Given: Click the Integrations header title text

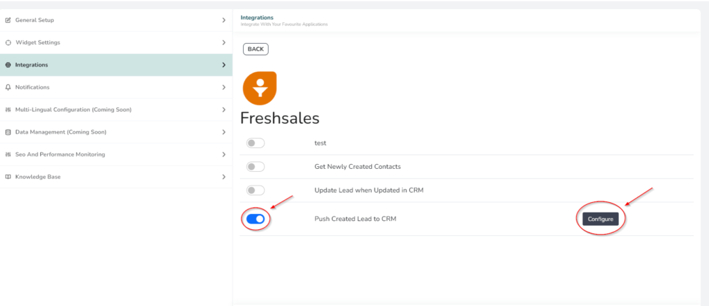Looking at the screenshot, I should coord(257,17).
